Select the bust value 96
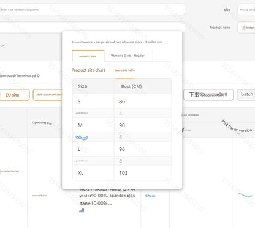 122,149
